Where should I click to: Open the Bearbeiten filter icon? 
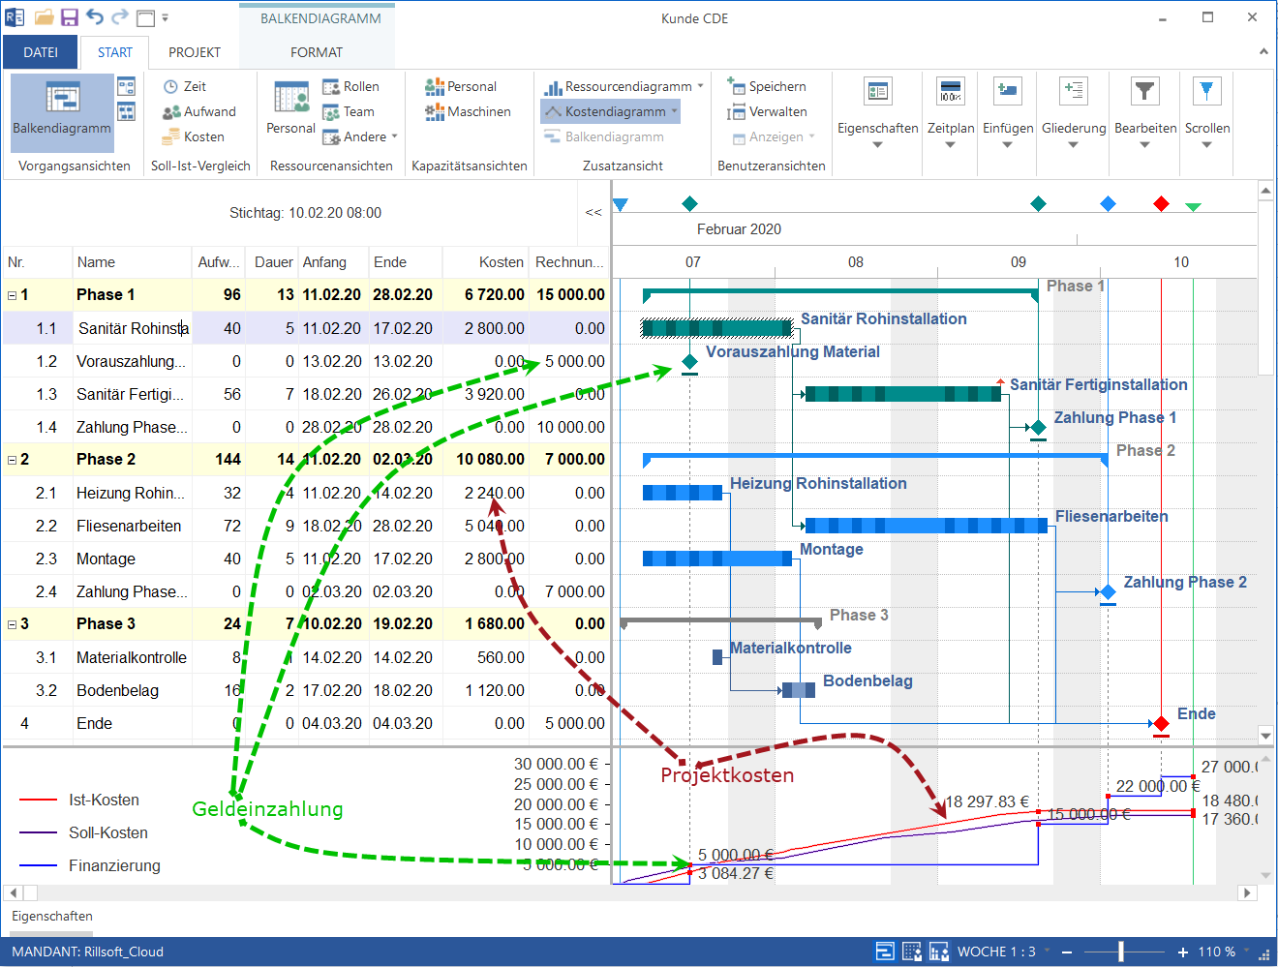[x=1144, y=93]
